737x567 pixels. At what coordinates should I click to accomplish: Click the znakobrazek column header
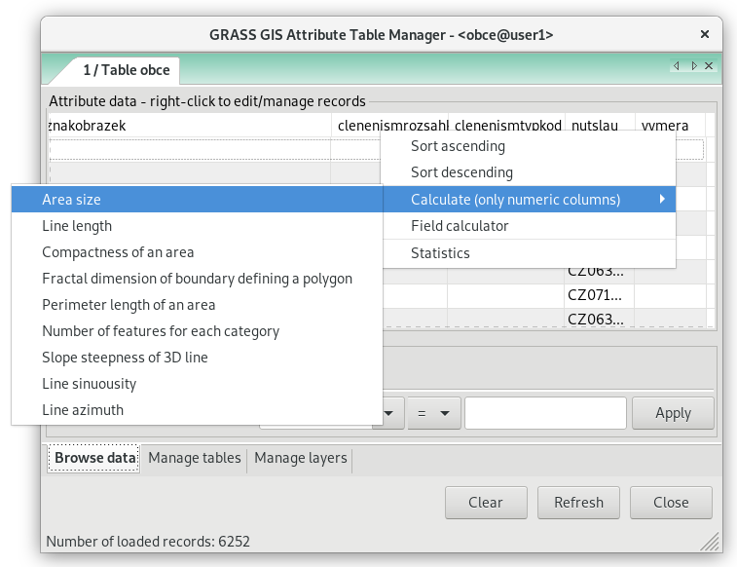tap(190, 126)
